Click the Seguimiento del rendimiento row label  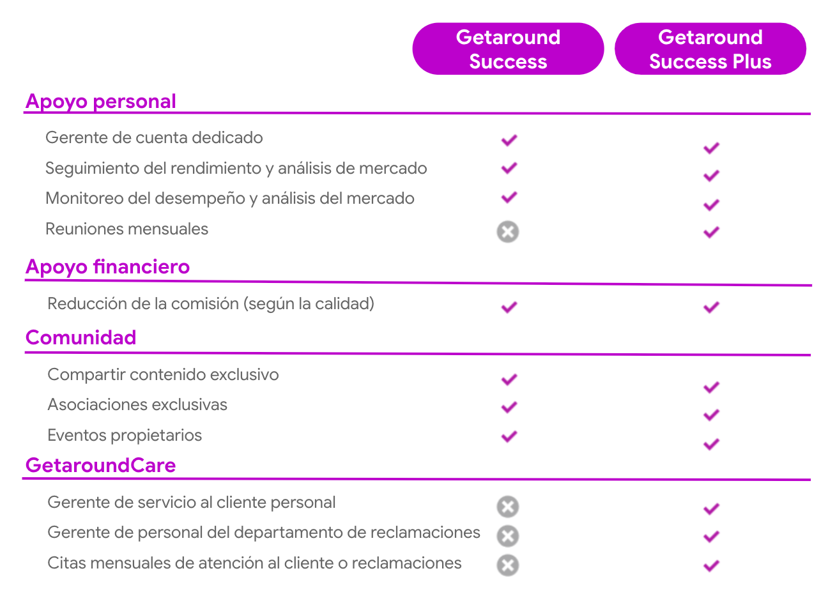pos(236,169)
